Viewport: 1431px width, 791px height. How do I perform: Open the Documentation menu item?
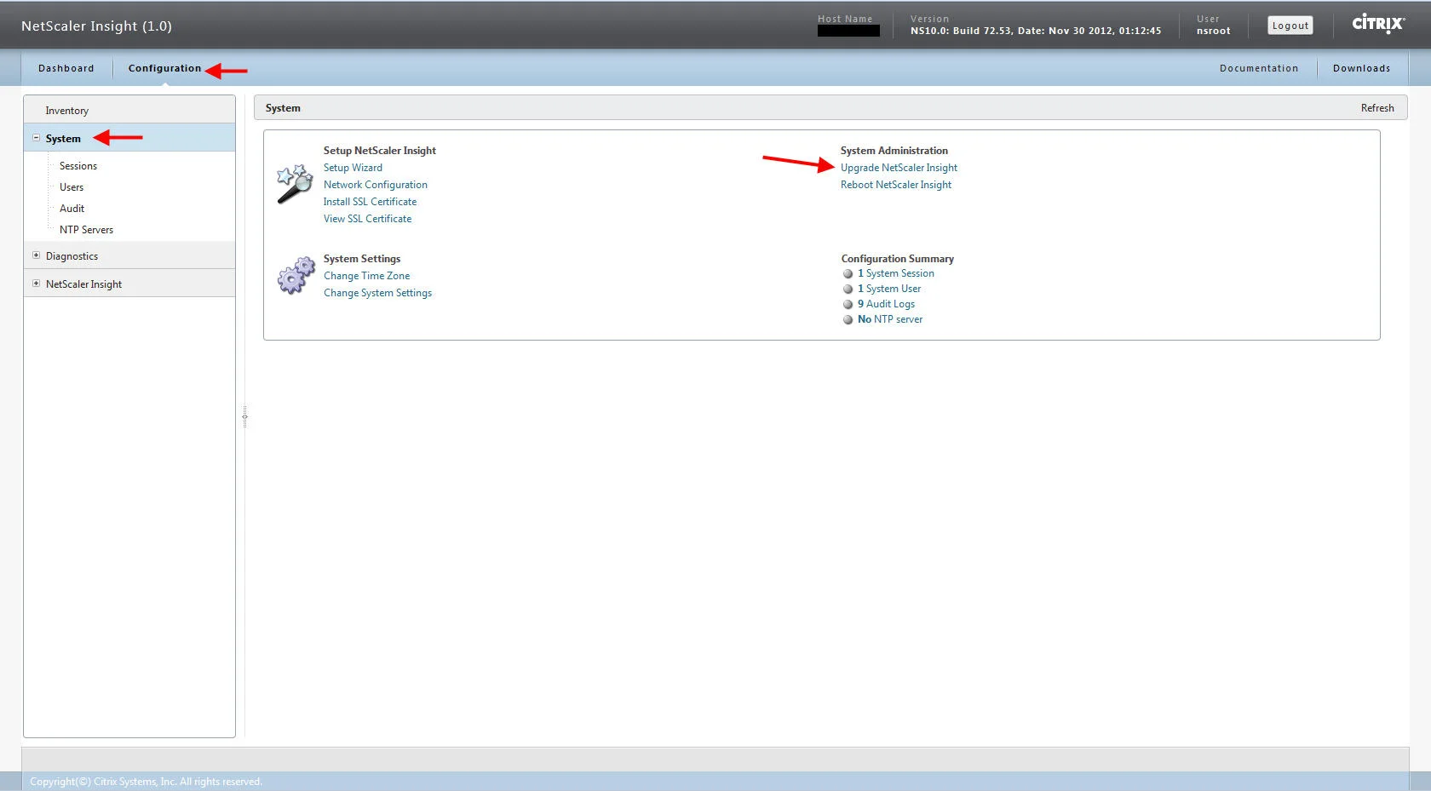[x=1259, y=68]
